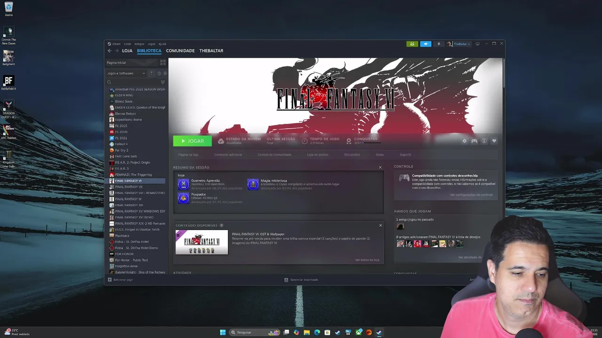
Task: Open the notifications bell
Action: pos(439,44)
